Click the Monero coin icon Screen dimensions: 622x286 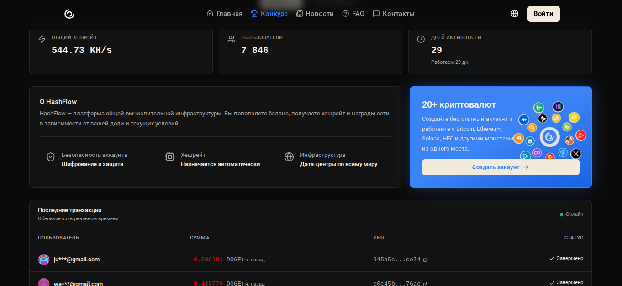[x=569, y=140]
